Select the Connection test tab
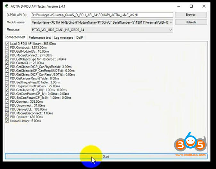The image size is (216, 169). point(15,37)
